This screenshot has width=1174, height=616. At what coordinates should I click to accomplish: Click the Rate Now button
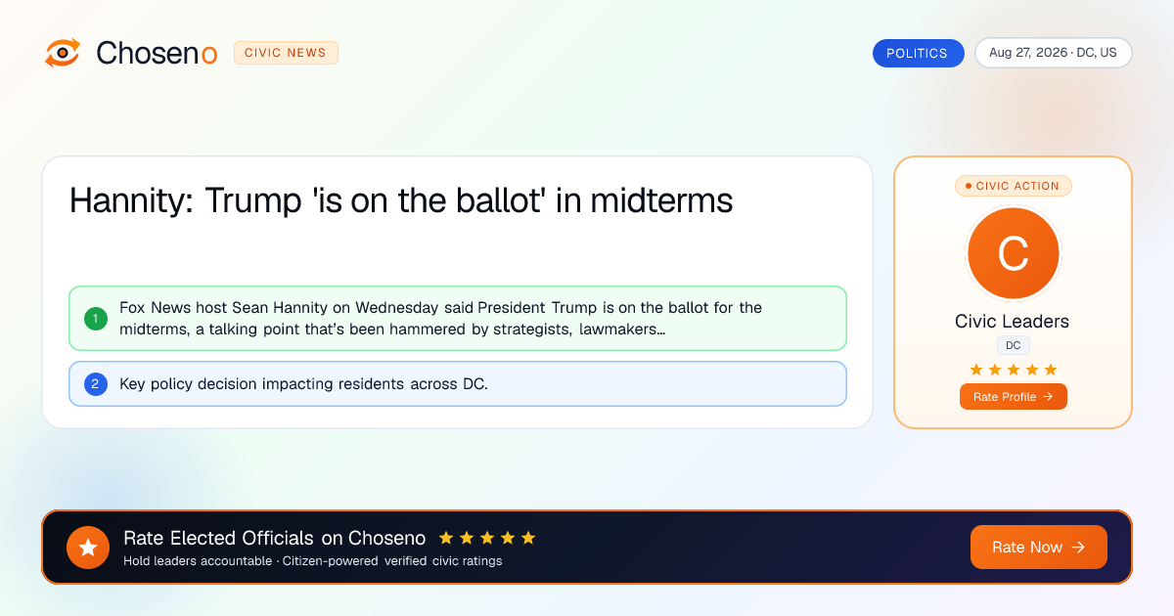pos(1039,548)
